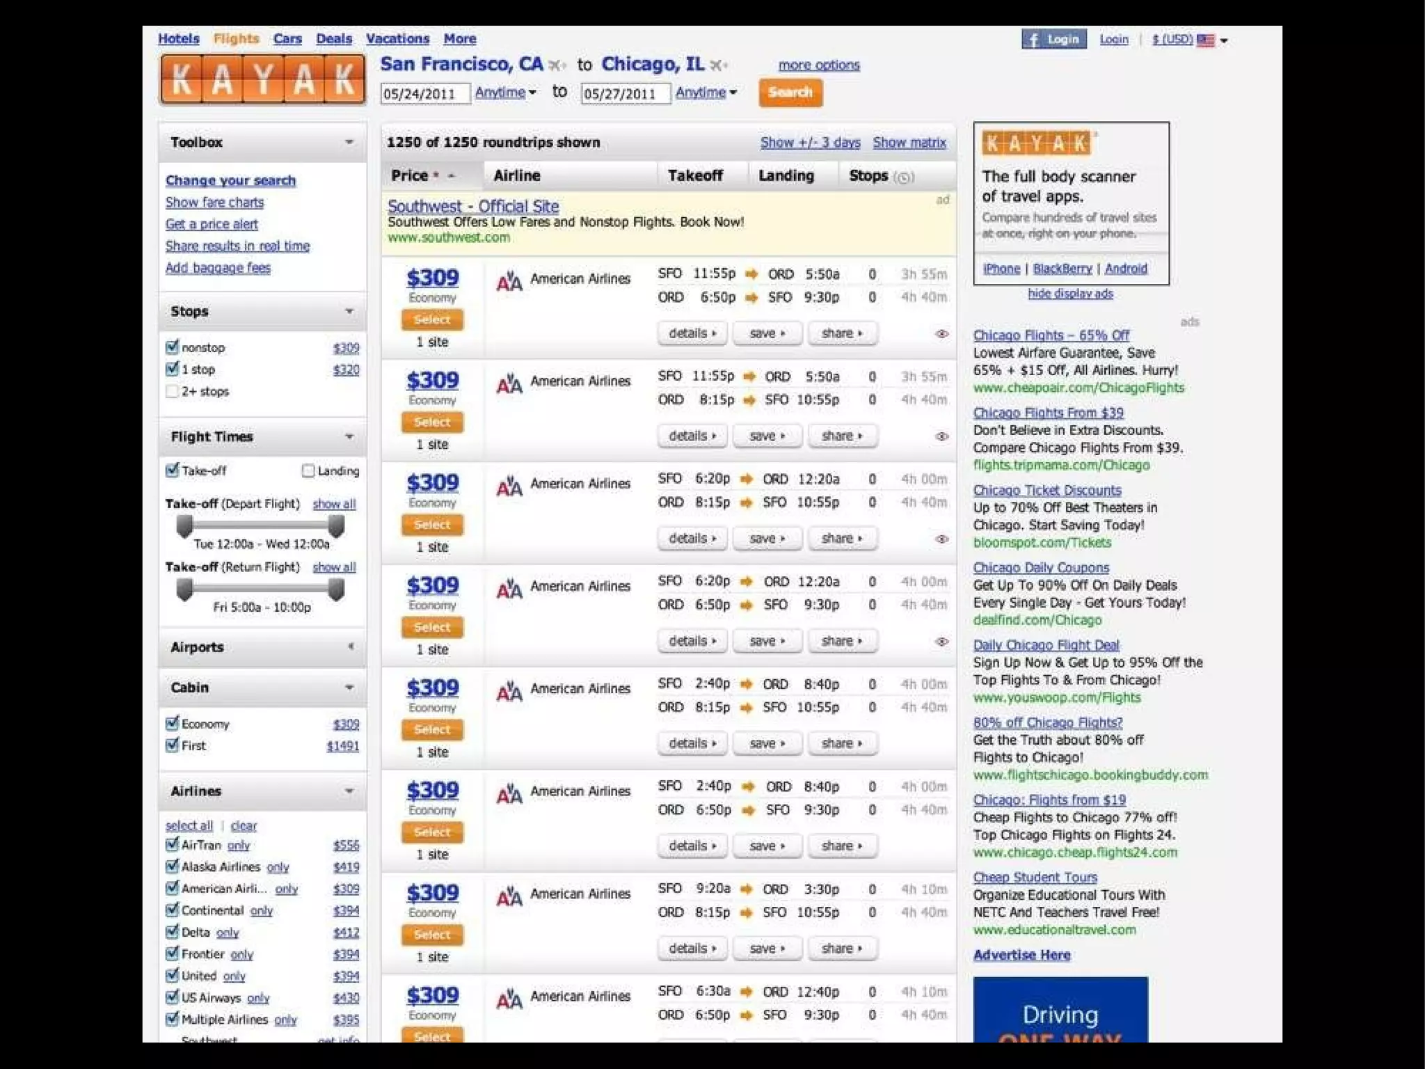Open the Cars tab
1425x1069 pixels.
coord(287,39)
